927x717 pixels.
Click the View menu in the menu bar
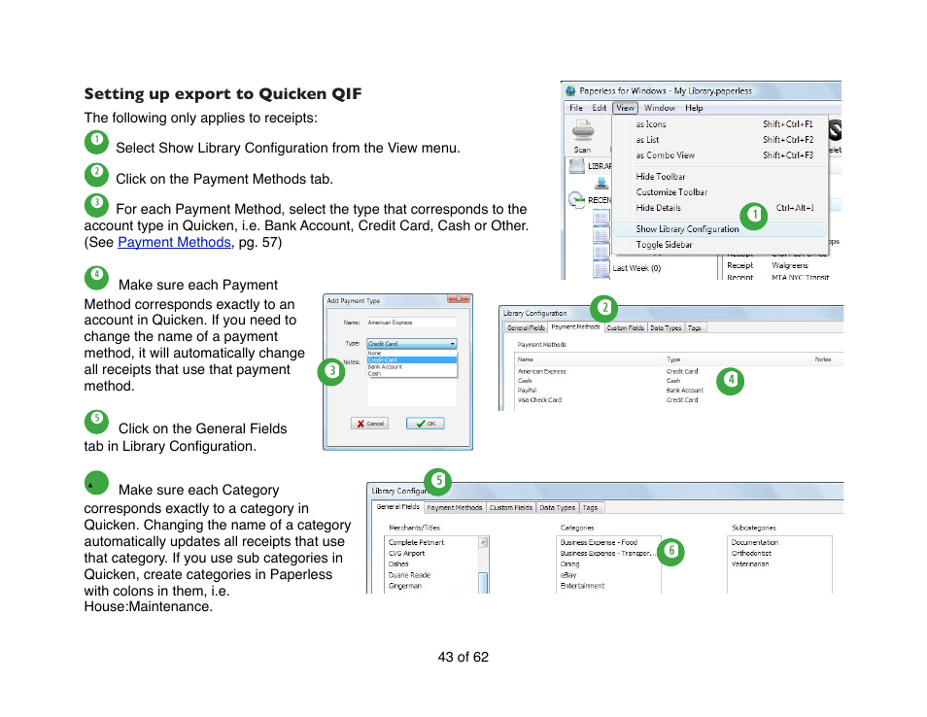[625, 108]
